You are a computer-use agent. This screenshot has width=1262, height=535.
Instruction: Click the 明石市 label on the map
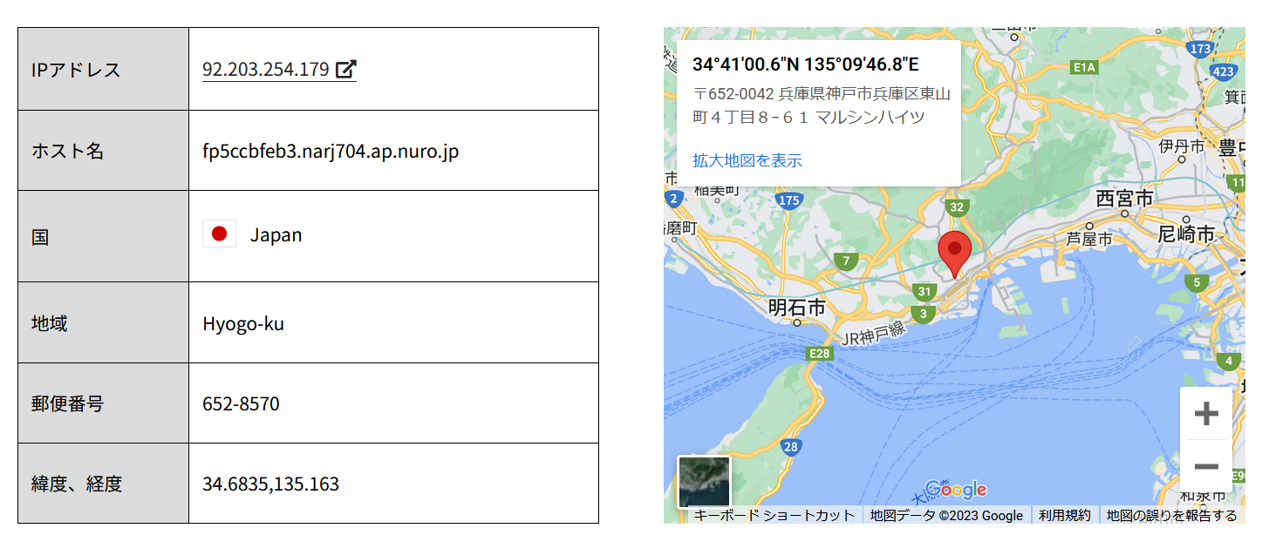pyautogui.click(x=797, y=307)
